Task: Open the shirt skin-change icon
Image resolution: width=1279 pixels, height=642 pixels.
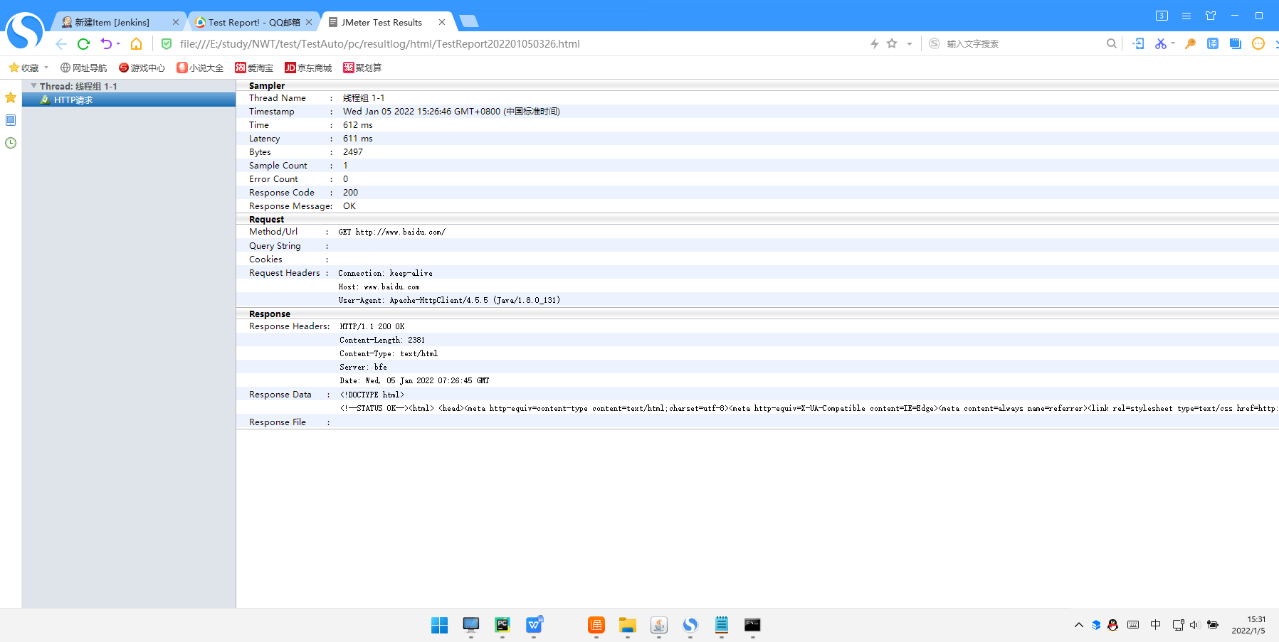Action: [1211, 16]
